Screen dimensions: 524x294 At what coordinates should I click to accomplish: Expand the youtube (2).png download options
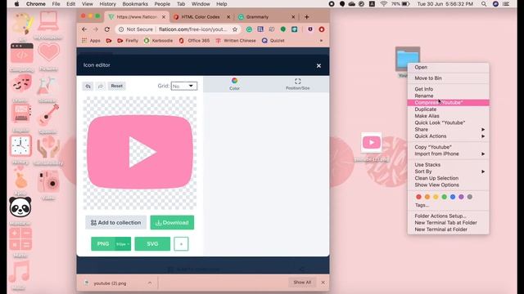[150, 283]
